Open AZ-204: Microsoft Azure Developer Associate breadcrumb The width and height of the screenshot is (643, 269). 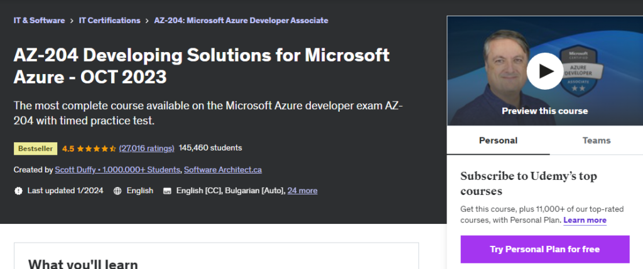(x=241, y=21)
